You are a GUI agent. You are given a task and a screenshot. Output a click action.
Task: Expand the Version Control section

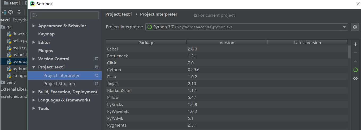[34, 59]
